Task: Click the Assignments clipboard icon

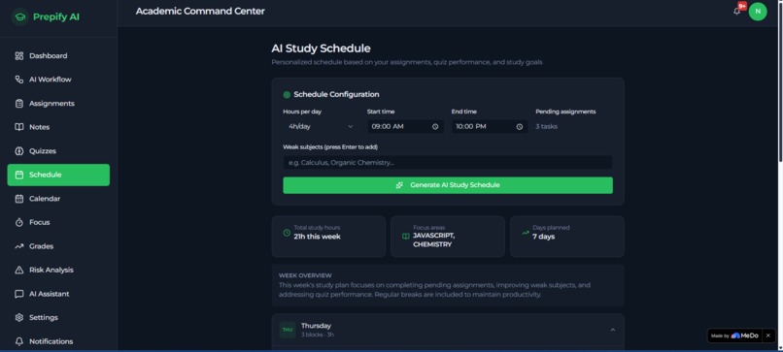Action: [x=19, y=103]
